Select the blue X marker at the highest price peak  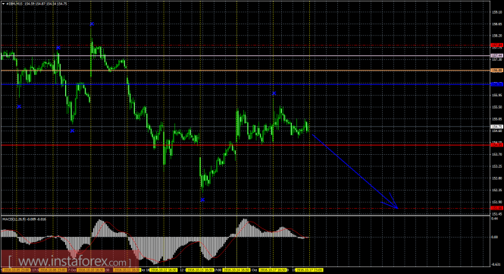[92, 24]
